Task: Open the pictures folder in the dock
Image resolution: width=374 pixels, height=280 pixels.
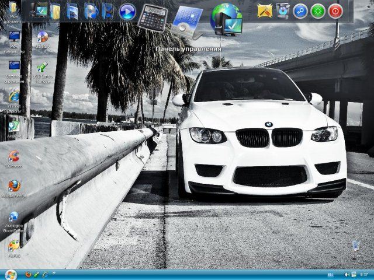Action: point(72,11)
